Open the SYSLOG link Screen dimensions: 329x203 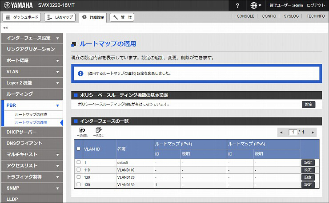pyautogui.click(x=291, y=16)
